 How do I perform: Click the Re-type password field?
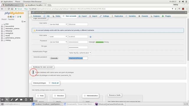coord(78,47)
